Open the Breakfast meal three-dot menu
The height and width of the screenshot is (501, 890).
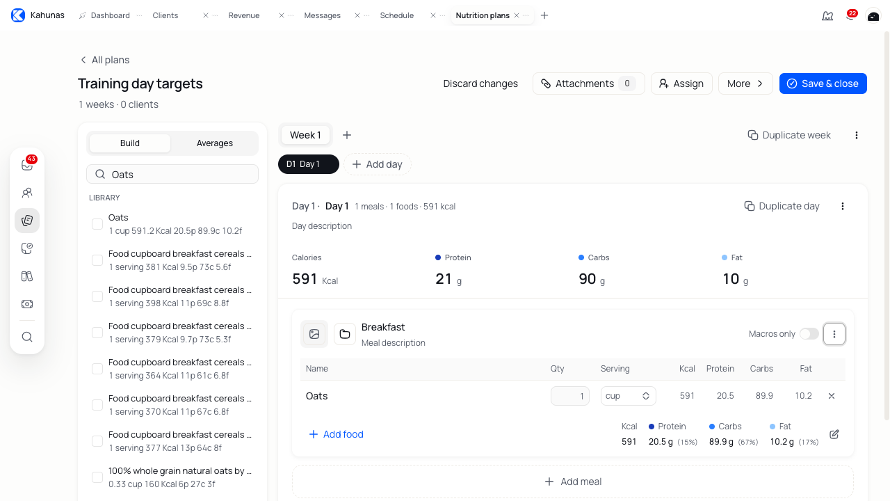coord(834,334)
